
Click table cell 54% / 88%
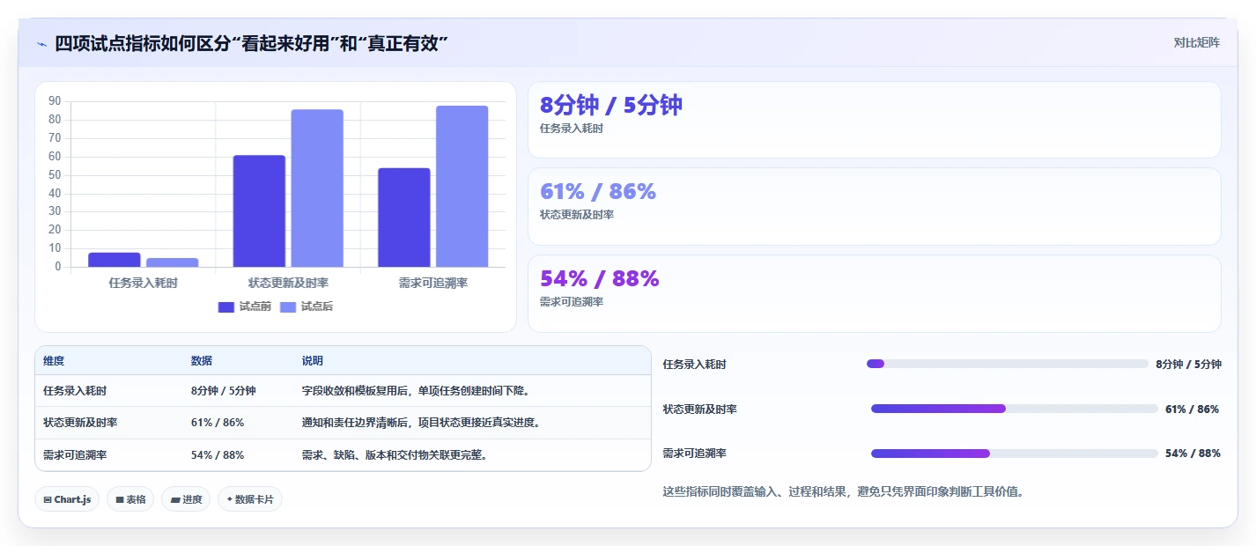pos(218,455)
